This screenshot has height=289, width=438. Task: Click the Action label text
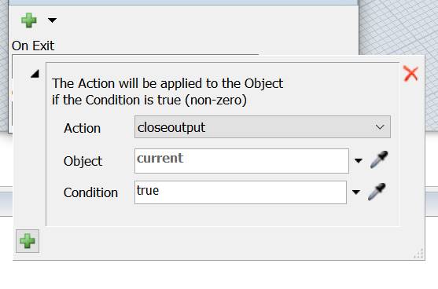(x=82, y=129)
